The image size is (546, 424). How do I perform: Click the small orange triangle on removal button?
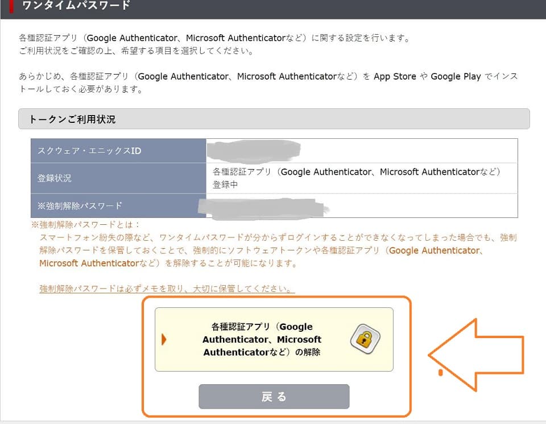click(x=164, y=340)
